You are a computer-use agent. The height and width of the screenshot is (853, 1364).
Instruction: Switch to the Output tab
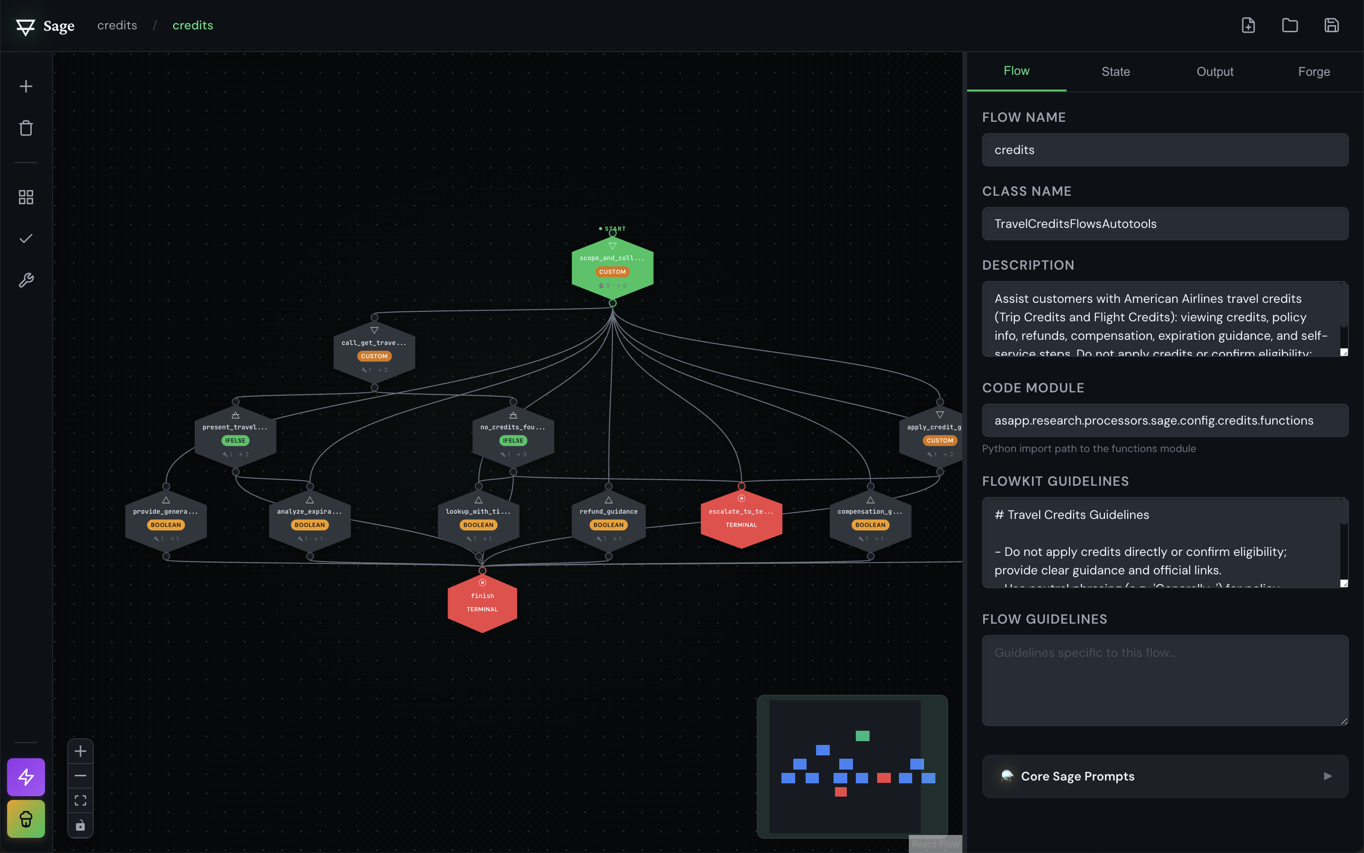point(1215,72)
